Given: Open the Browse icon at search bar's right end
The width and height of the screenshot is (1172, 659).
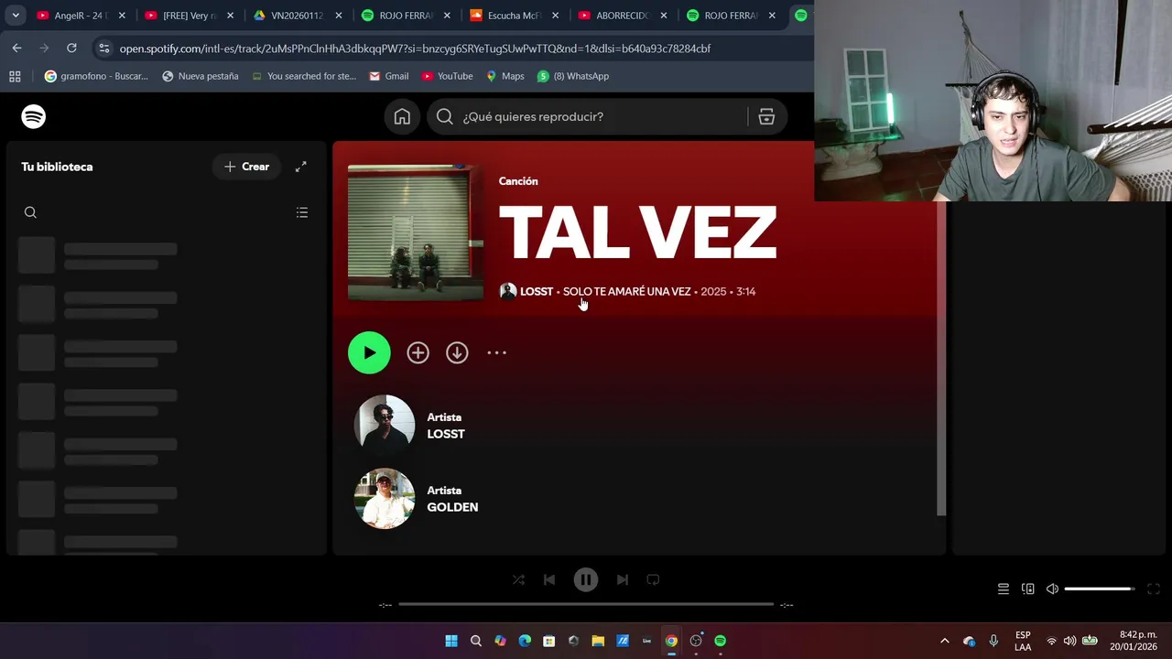Looking at the screenshot, I should (766, 116).
